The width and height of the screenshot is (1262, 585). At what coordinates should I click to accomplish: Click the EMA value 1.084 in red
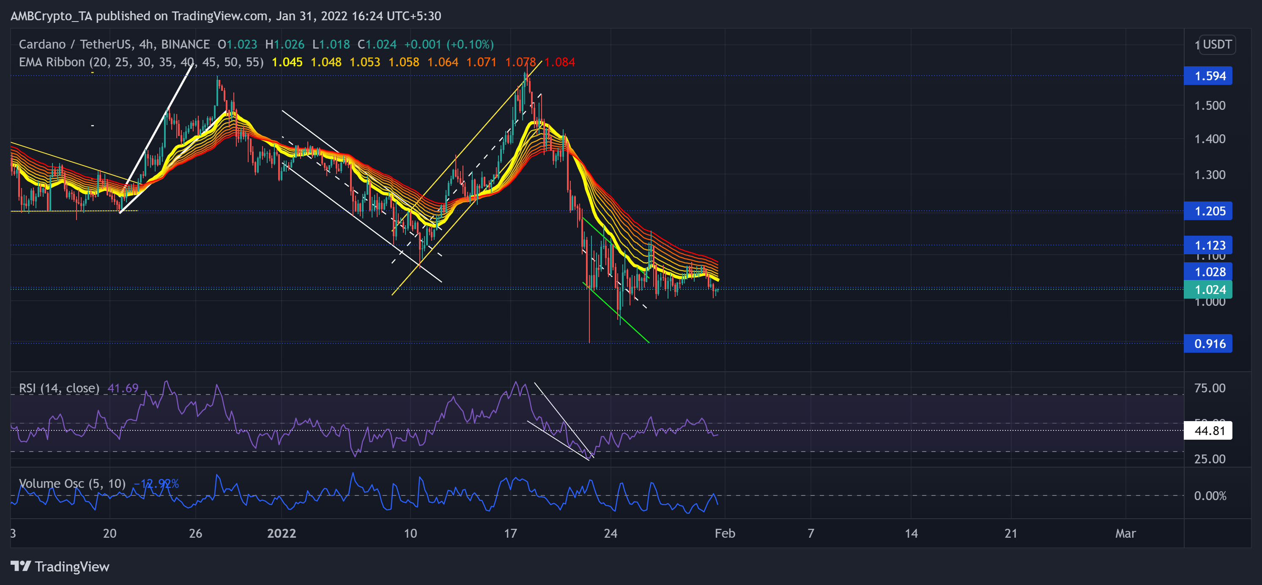[x=559, y=62]
